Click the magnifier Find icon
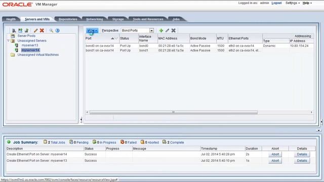 51,30
